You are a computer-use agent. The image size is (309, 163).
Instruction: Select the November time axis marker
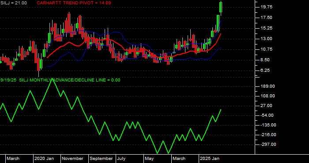pyautogui.click(x=72, y=159)
